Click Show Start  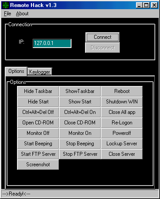[x=80, y=102]
